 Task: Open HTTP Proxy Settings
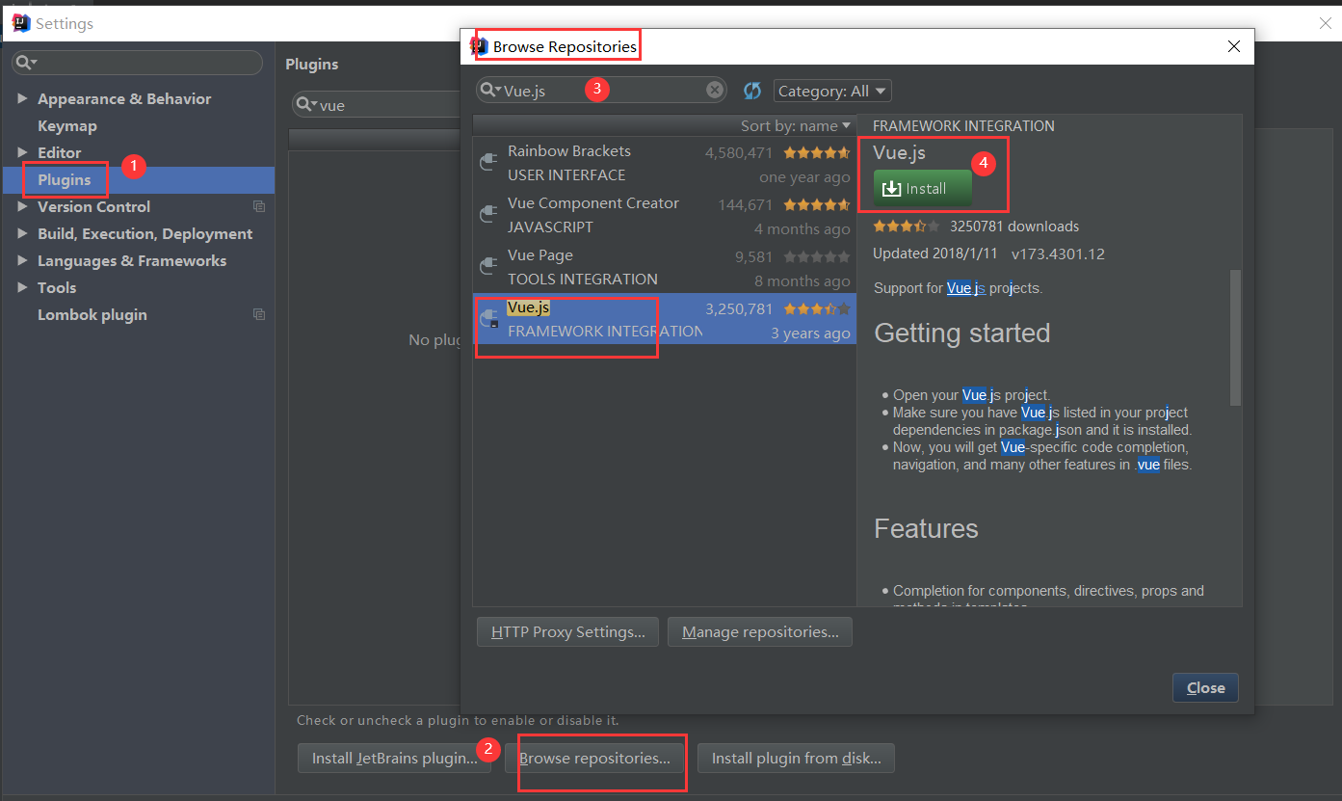[x=567, y=632]
